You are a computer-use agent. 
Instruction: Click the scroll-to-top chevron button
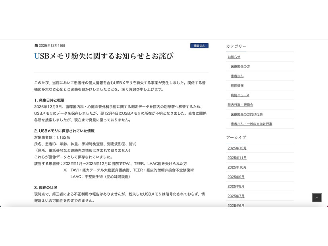(x=316, y=197)
